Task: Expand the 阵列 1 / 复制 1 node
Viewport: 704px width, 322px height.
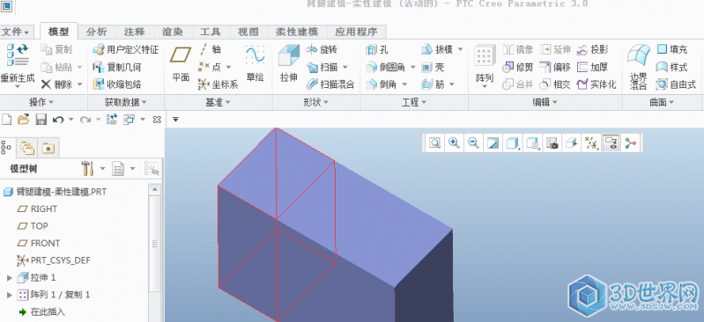Action: (x=10, y=295)
